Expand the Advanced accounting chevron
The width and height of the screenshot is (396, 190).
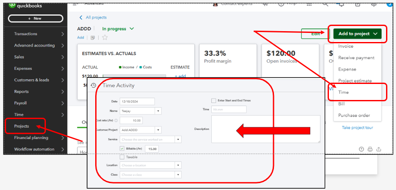click(x=63, y=46)
